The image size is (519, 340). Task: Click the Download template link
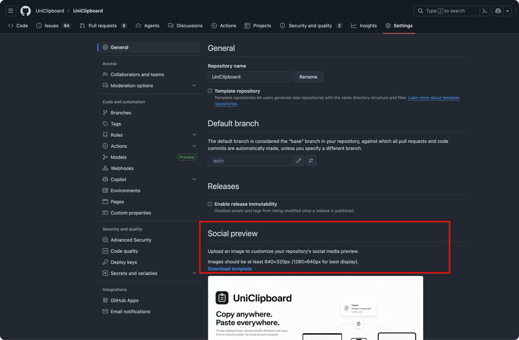230,269
